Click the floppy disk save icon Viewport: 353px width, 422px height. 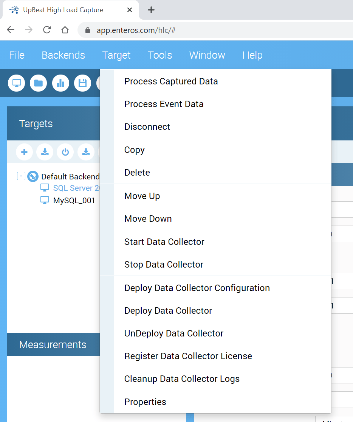[x=82, y=83]
